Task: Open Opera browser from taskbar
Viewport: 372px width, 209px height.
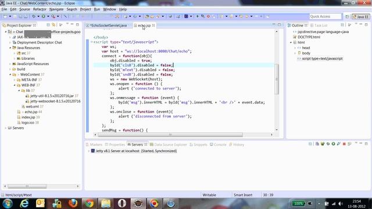Action: pyautogui.click(x=121, y=203)
